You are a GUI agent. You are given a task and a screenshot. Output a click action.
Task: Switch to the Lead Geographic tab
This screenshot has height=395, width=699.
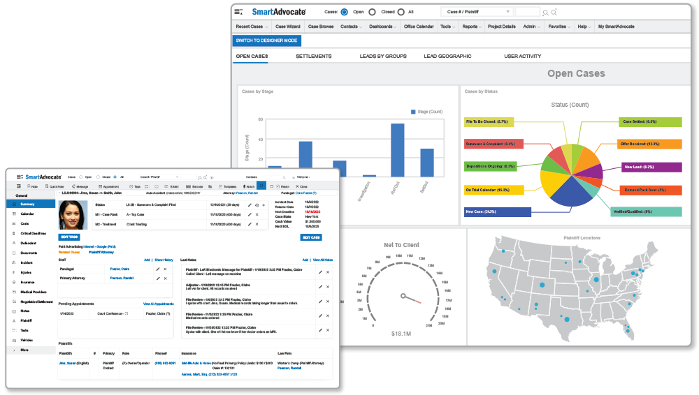click(x=447, y=56)
